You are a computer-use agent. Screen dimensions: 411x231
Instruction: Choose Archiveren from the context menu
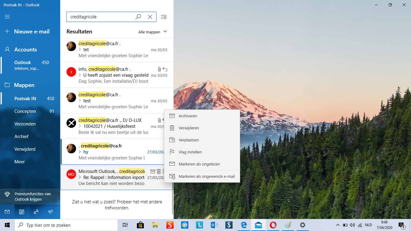(x=202, y=116)
